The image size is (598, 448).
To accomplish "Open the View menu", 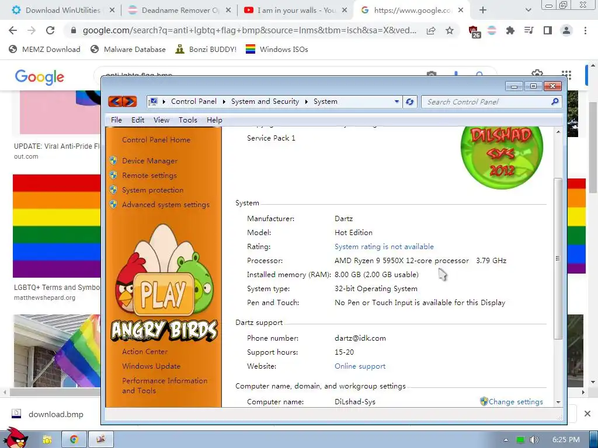I will point(161,120).
